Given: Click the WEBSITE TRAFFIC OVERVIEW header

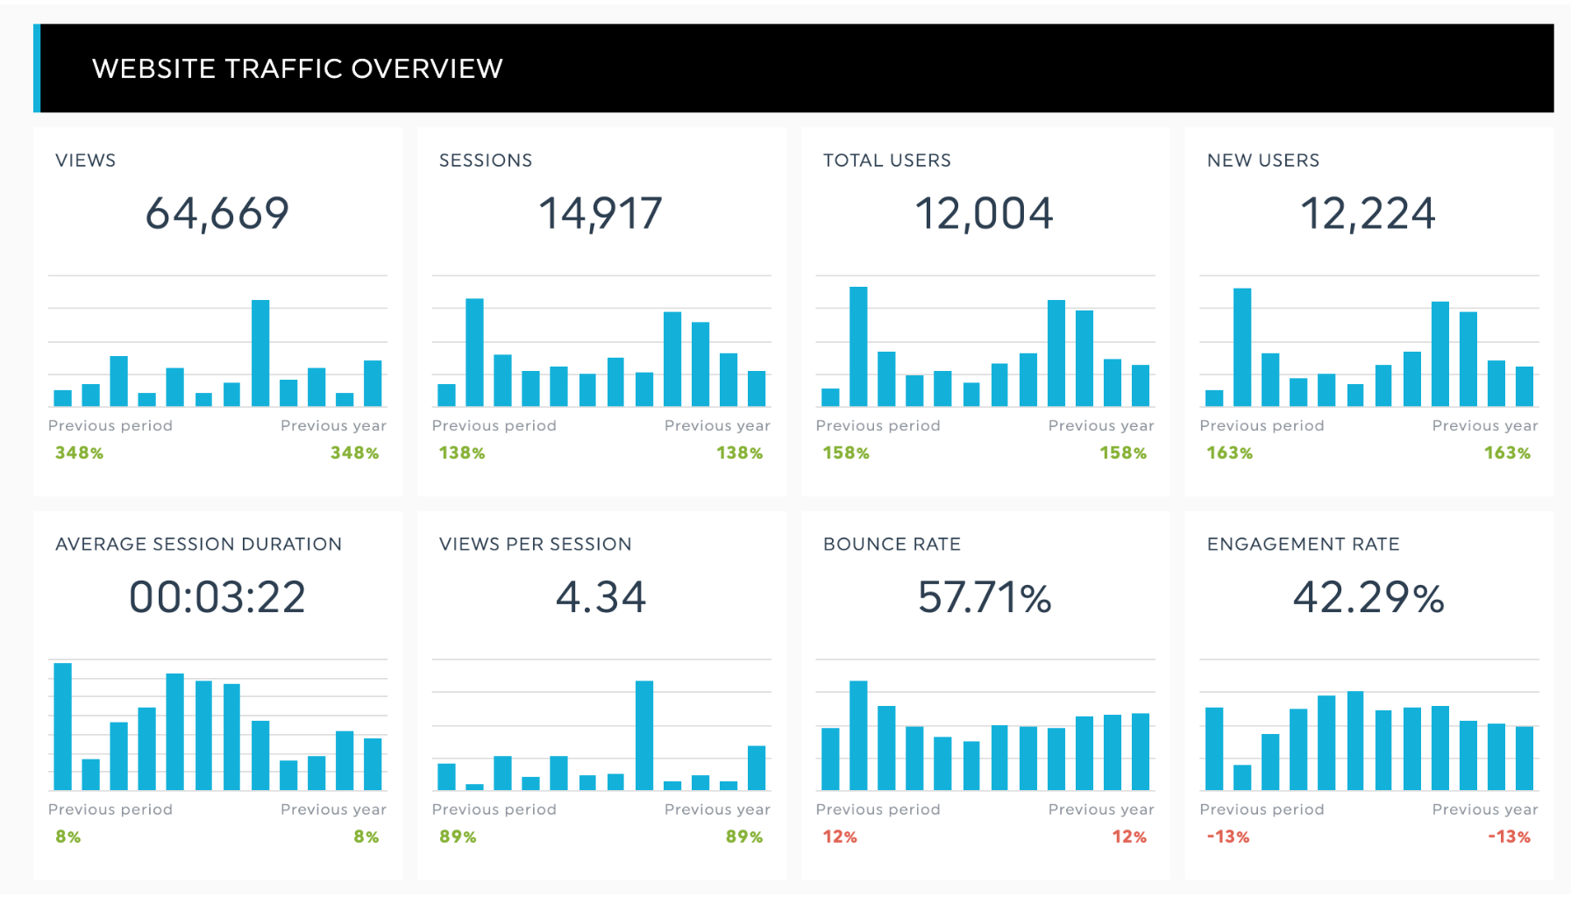Looking at the screenshot, I should click(297, 68).
